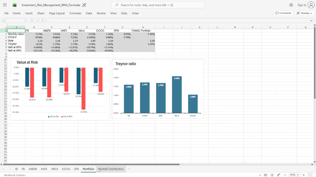Screen dimensions: 316x177
Task: Select the VaR at 99% label cell
Action: (16, 51)
